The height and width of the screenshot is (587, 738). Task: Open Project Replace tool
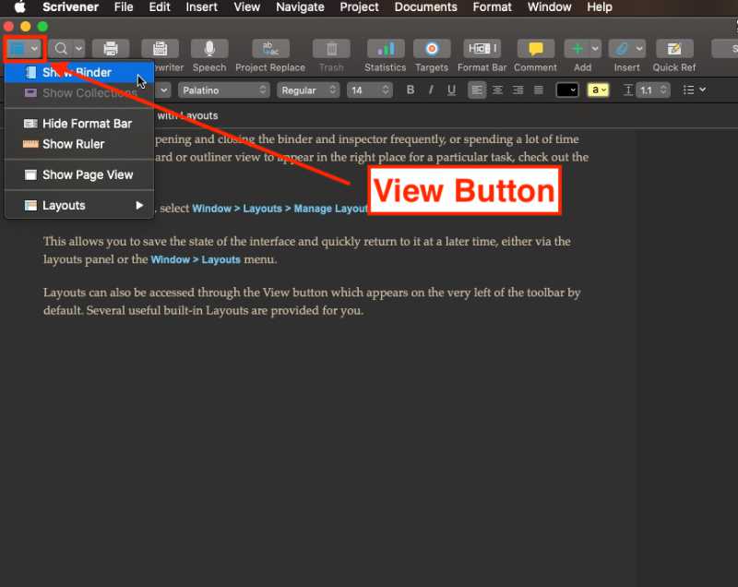click(x=270, y=49)
